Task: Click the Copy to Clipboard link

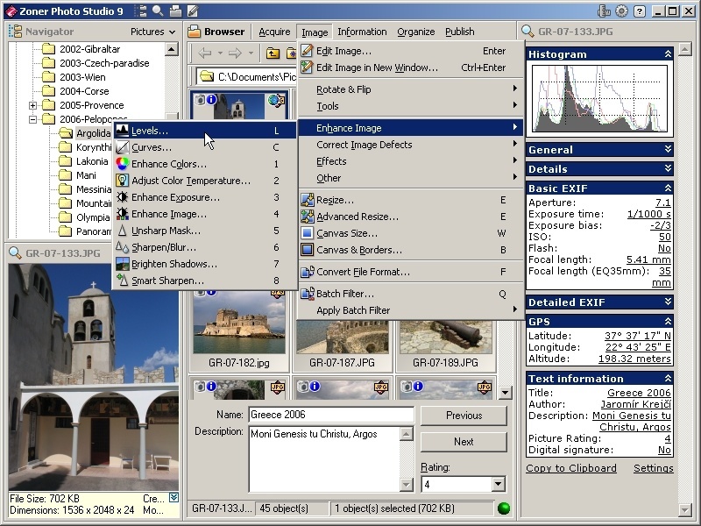Action: 570,468
